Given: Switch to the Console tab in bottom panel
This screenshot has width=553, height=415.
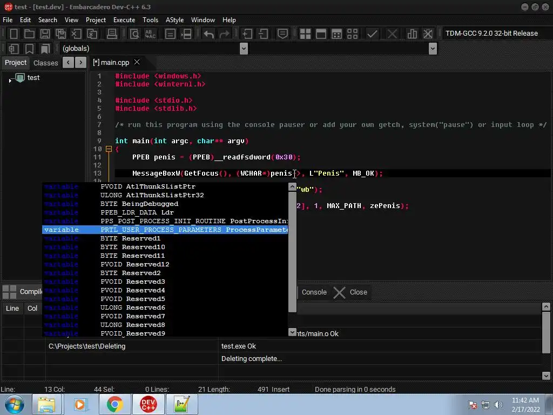Looking at the screenshot, I should [x=314, y=292].
